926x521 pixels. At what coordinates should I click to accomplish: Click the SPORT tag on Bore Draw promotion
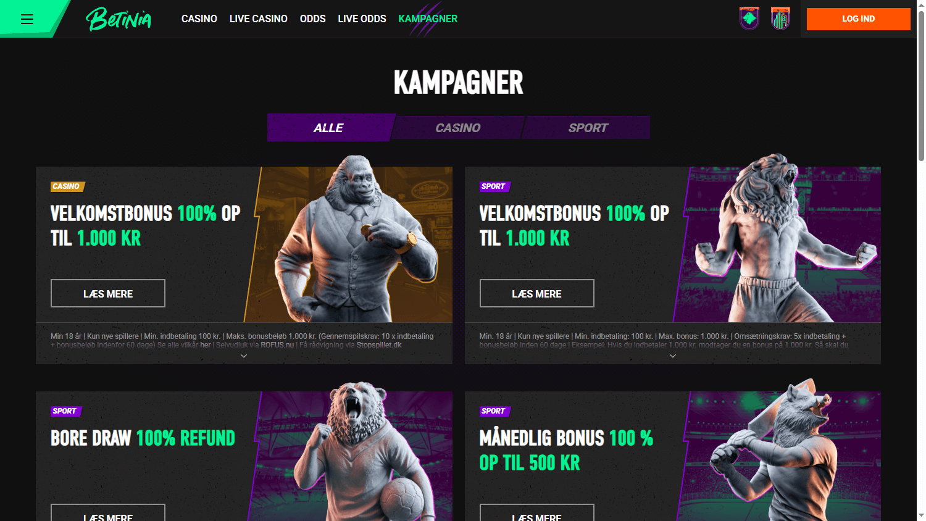pos(65,411)
